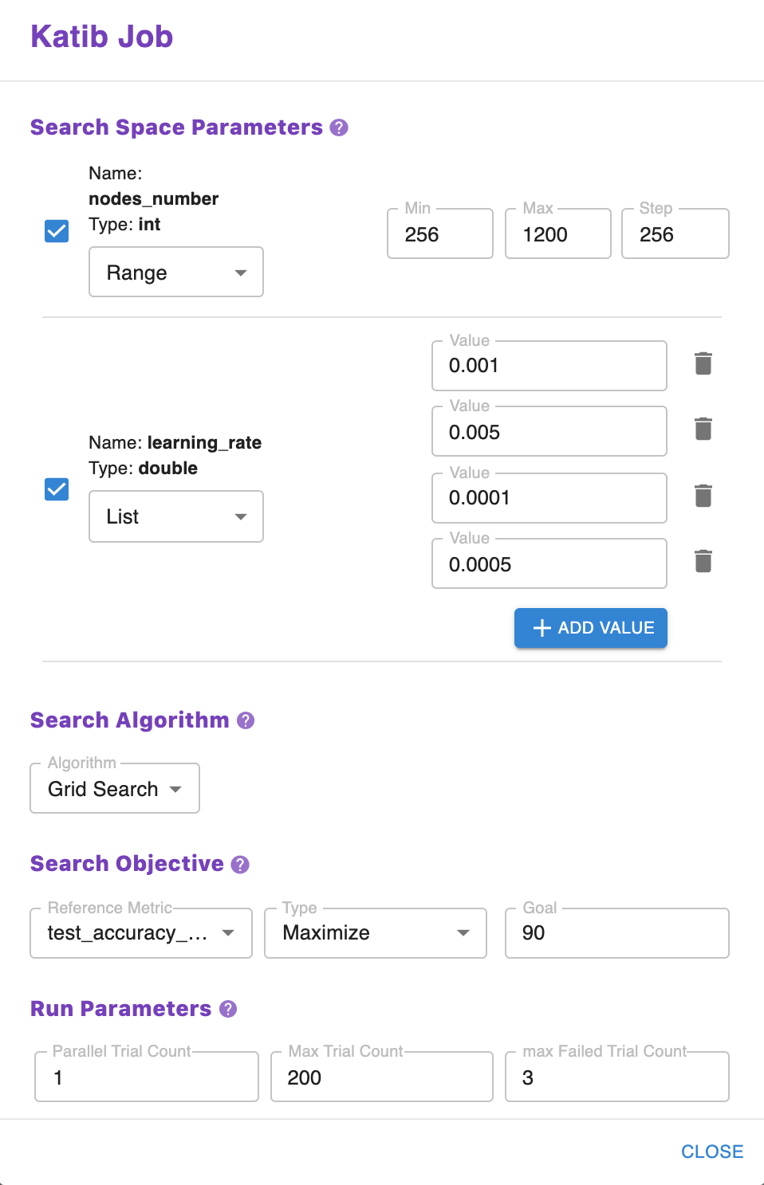The image size is (764, 1185).
Task: Uncheck the nodes_number parameter checkbox
Action: (57, 231)
